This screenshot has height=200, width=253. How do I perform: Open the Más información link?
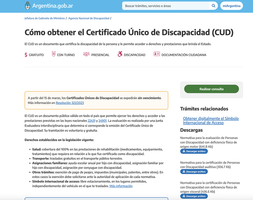[x=121, y=186]
